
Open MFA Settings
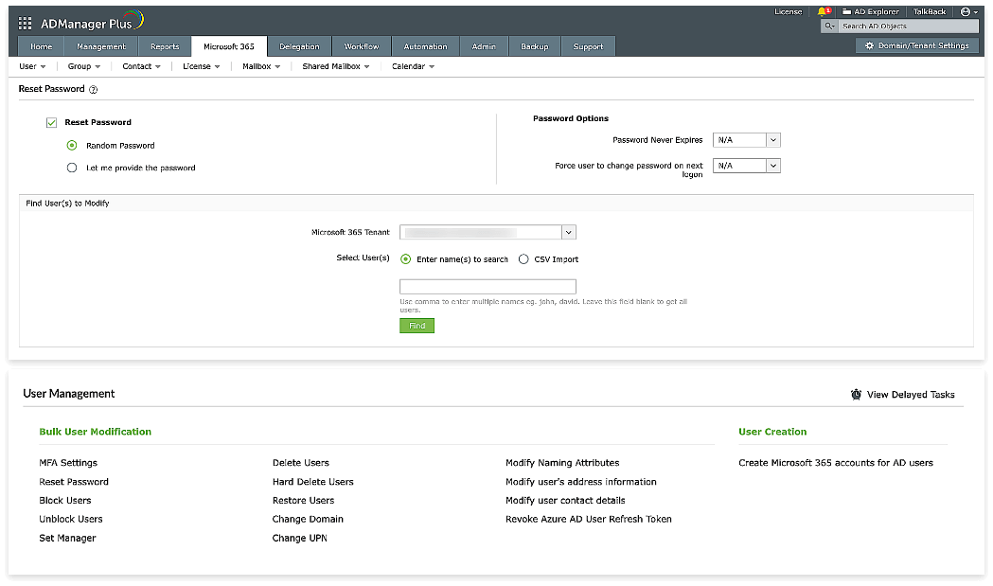coord(68,463)
